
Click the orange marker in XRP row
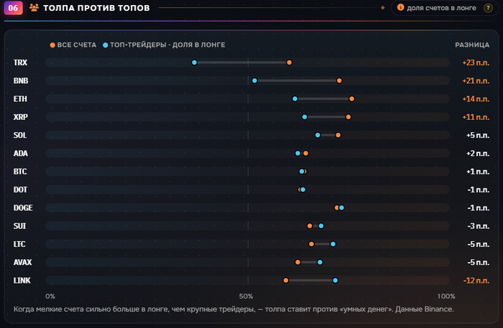pos(348,117)
